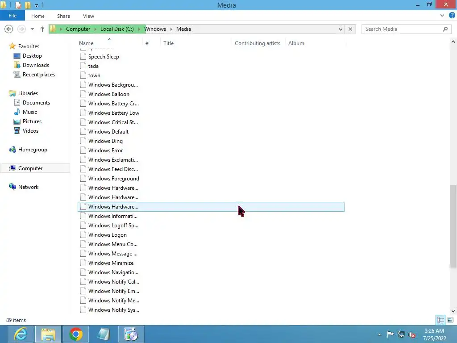Select the Windows Logon file icon
The image size is (457, 343).
[83, 235]
